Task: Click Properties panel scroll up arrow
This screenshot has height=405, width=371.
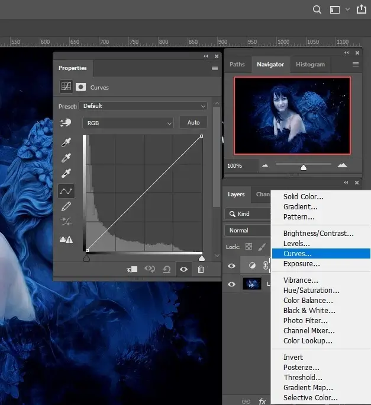Action: click(x=217, y=103)
